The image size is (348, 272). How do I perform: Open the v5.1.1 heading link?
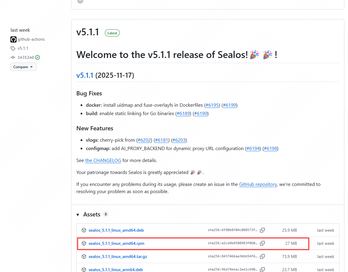click(84, 75)
